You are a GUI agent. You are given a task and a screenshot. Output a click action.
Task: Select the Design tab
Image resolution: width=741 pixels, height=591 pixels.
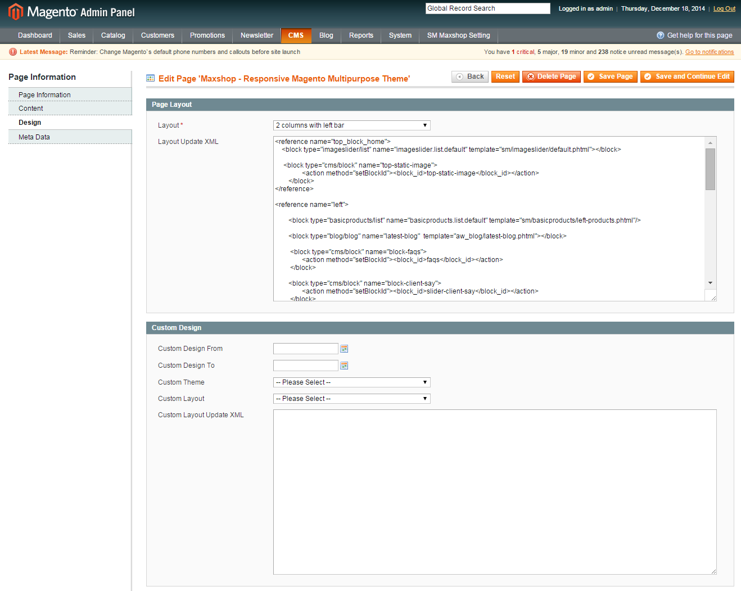[x=70, y=123]
